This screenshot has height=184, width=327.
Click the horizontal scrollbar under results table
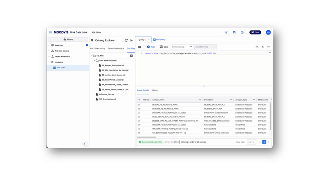(x=146, y=137)
